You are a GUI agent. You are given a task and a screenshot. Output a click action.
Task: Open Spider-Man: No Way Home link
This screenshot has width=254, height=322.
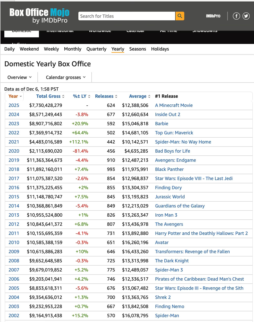(x=183, y=142)
